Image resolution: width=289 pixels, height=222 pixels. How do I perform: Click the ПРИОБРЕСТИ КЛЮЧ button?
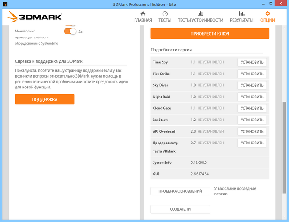pyautogui.click(x=210, y=33)
